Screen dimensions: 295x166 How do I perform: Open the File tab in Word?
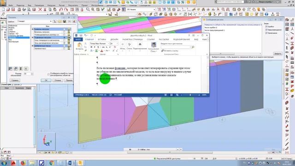click(78, 40)
